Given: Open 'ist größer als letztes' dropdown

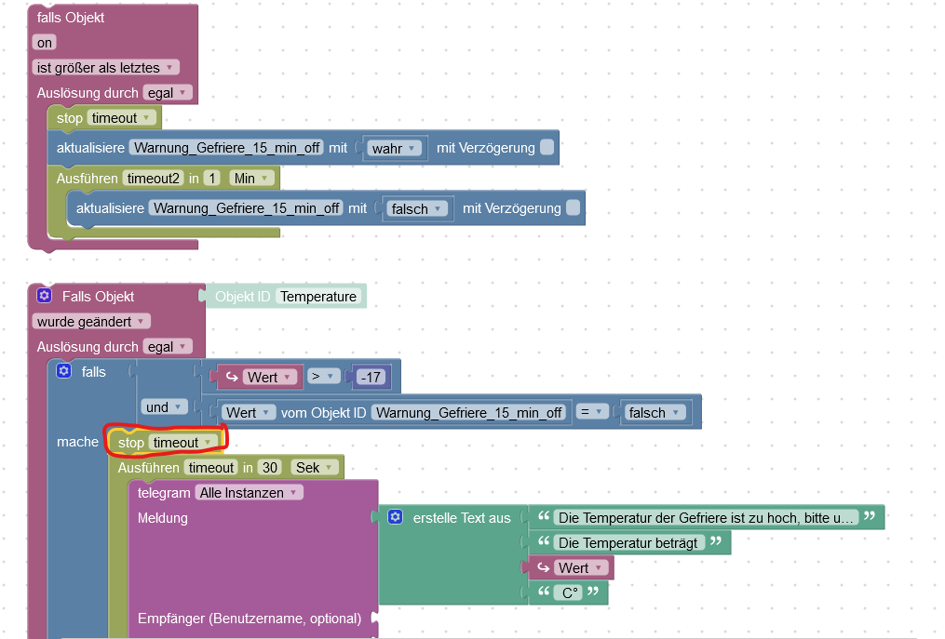Looking at the screenshot, I should point(105,68).
